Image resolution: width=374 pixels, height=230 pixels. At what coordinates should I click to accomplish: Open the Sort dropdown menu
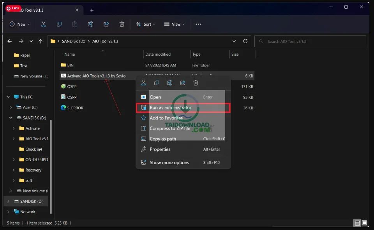145,24
